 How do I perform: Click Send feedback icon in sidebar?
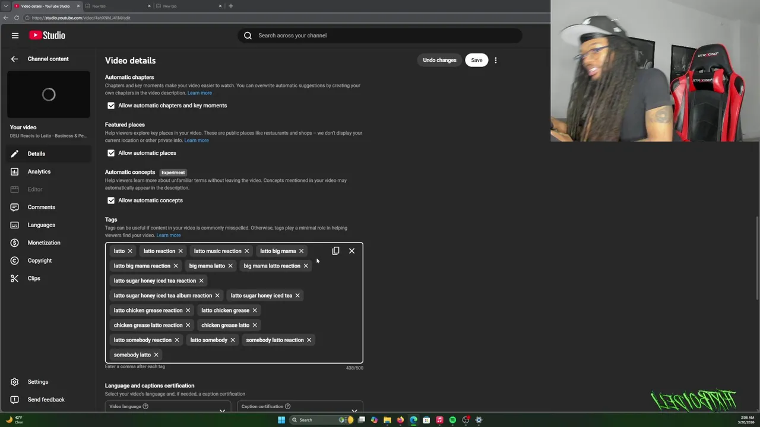(x=14, y=400)
